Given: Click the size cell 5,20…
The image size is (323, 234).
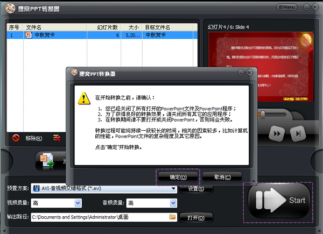Looking at the screenshot, I should coord(132,35).
